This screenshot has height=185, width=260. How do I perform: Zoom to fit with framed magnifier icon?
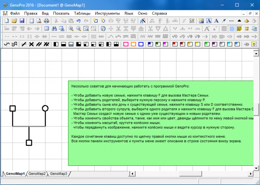[x=86, y=29]
